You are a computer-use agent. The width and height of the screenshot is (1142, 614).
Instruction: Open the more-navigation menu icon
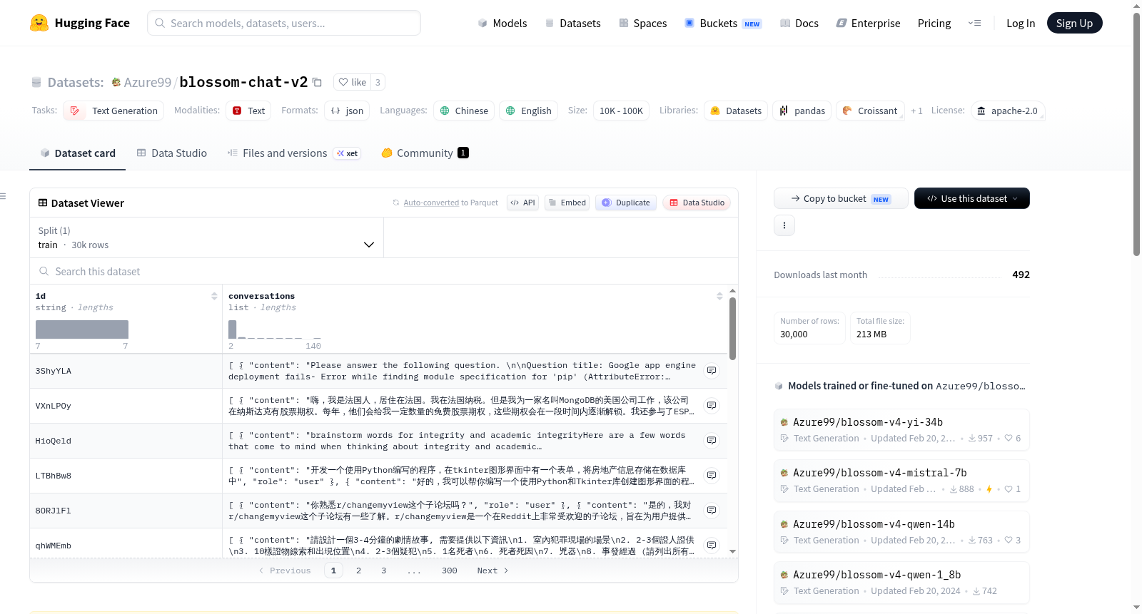974,23
